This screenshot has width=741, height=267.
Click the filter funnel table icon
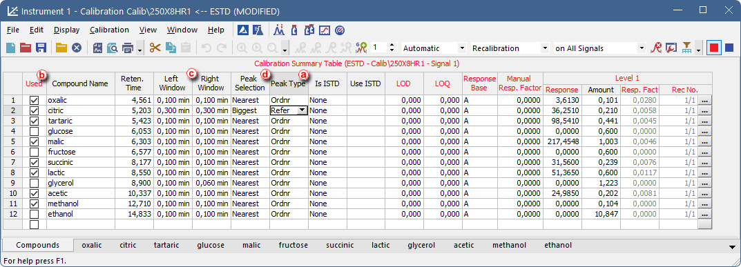tap(686, 48)
